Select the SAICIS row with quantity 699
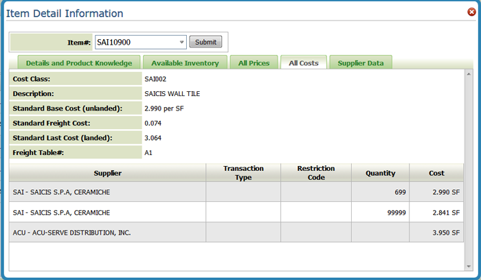 (x=107, y=192)
